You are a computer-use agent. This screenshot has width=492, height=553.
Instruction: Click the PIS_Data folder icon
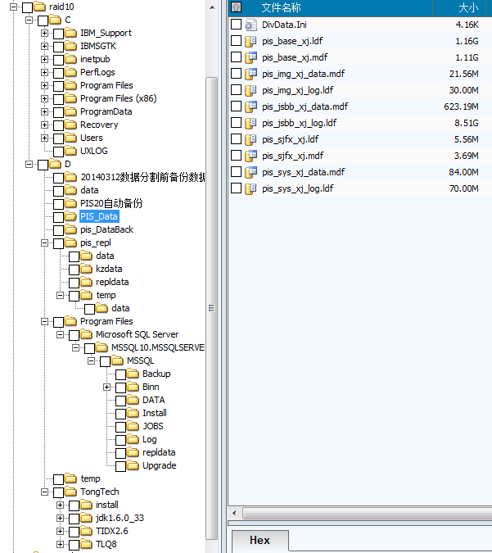pos(71,216)
